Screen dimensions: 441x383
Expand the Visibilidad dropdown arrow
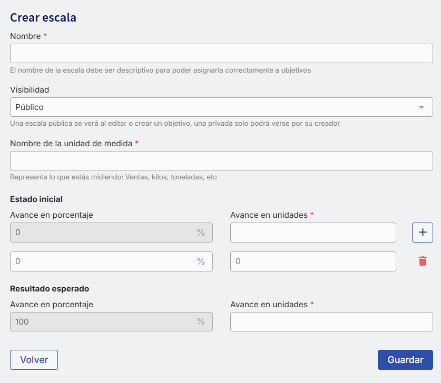422,107
